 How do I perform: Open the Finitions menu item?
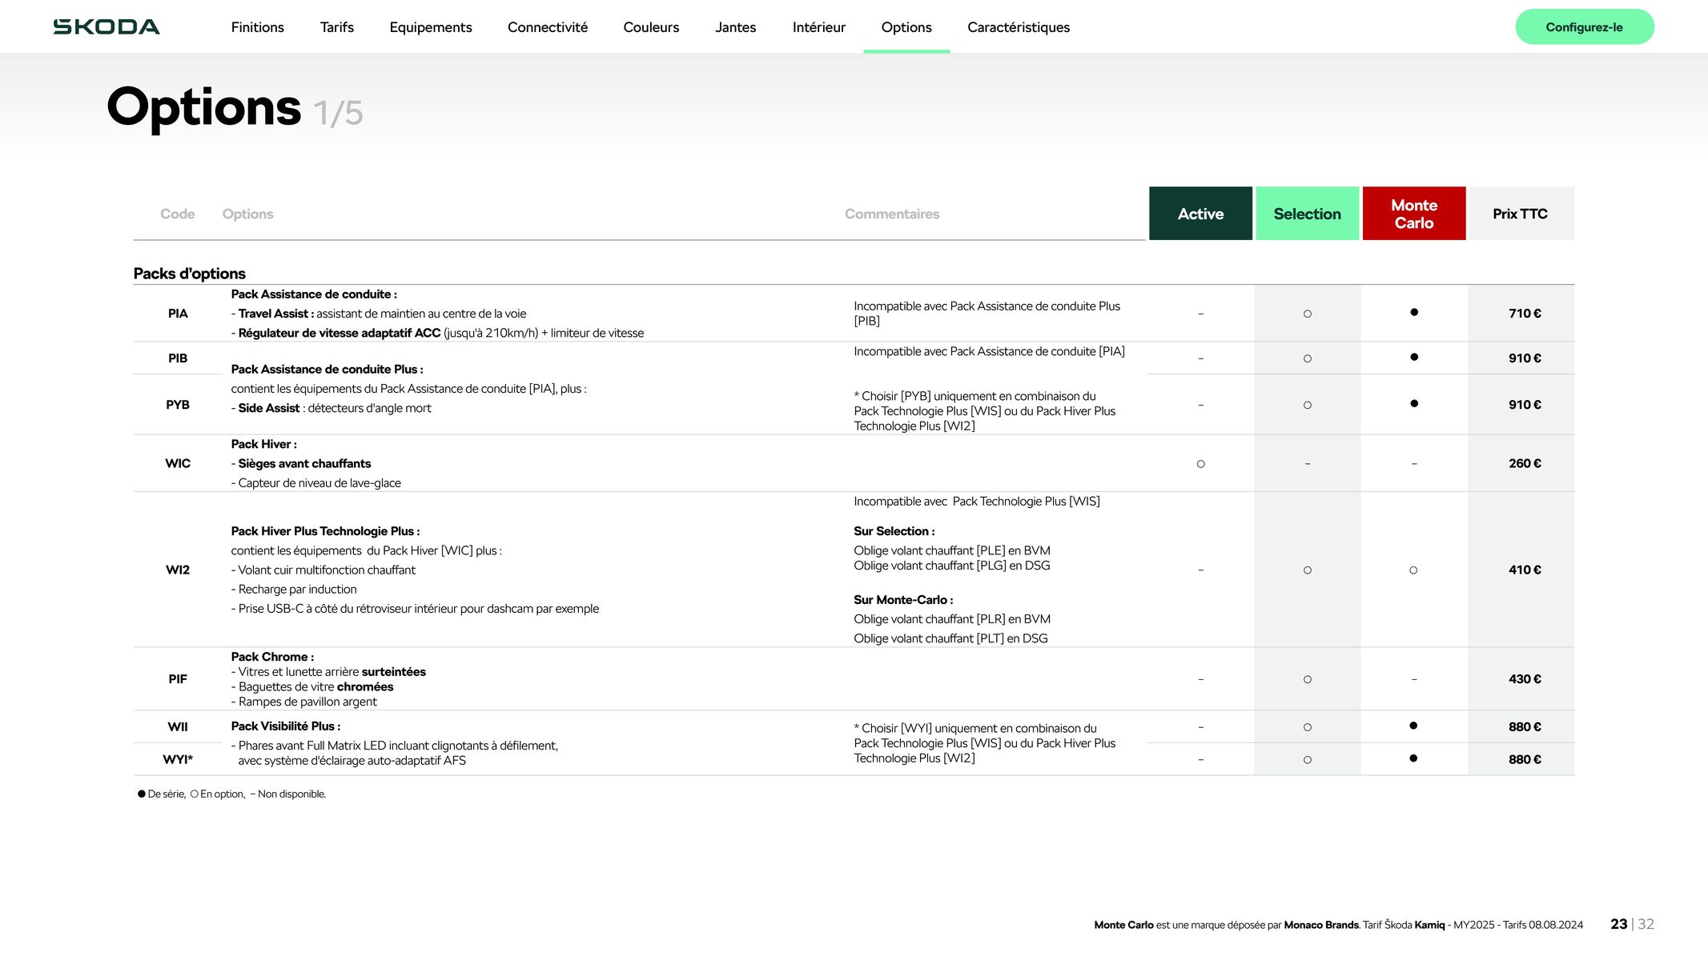(257, 27)
